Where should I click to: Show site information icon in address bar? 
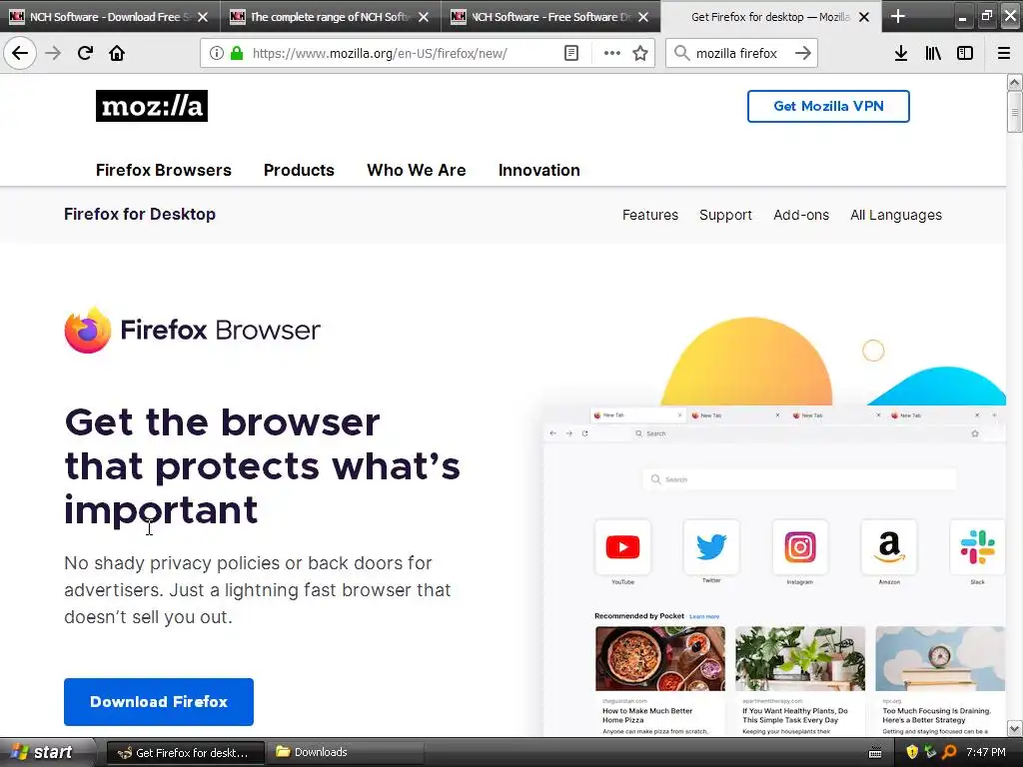[217, 53]
